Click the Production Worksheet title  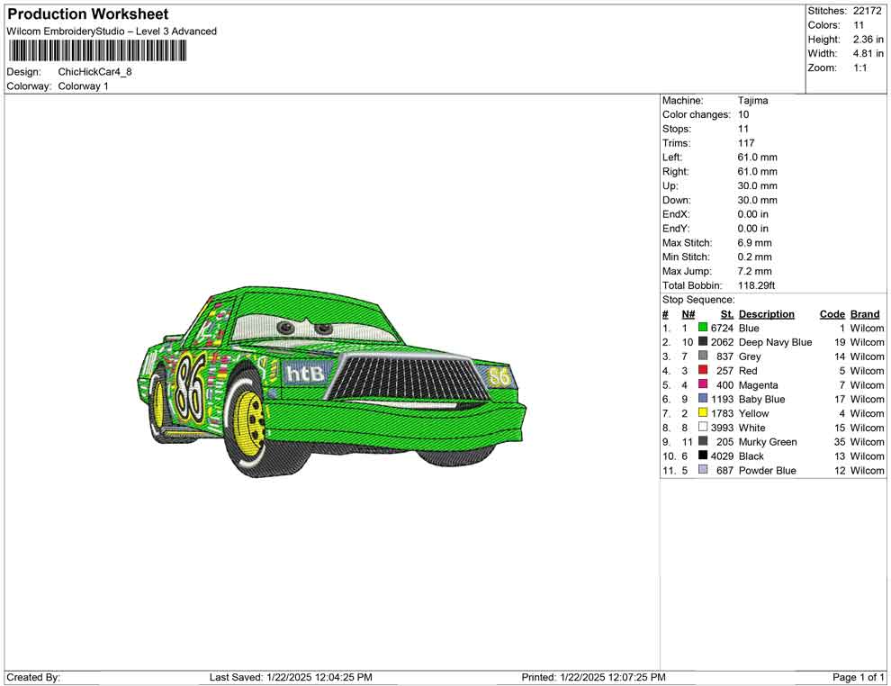[x=88, y=14]
